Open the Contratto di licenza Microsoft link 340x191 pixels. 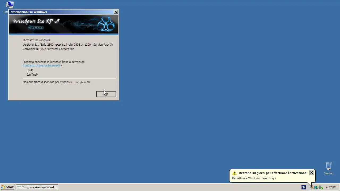[41, 65]
